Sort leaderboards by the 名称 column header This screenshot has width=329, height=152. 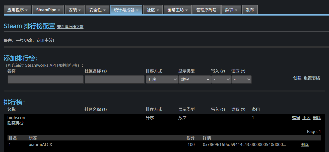pyautogui.click(x=12, y=109)
